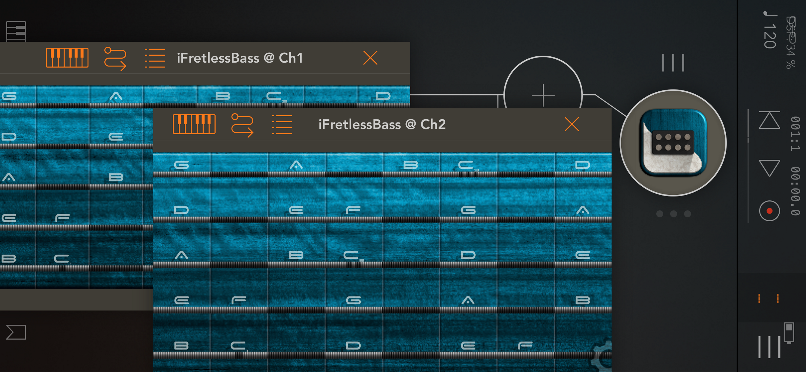Select the iFretlessBass app node icon
Image resolution: width=806 pixels, height=372 pixels.
click(673, 143)
